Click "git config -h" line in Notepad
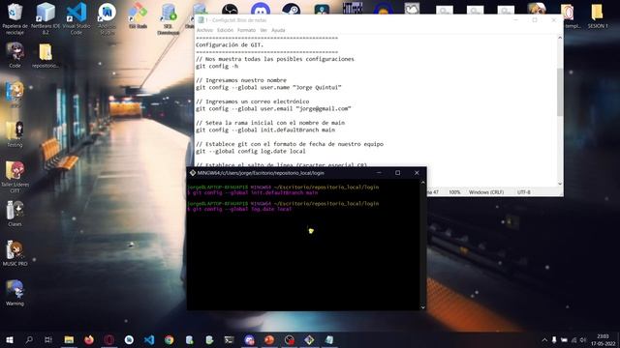620x348 pixels. [217, 67]
